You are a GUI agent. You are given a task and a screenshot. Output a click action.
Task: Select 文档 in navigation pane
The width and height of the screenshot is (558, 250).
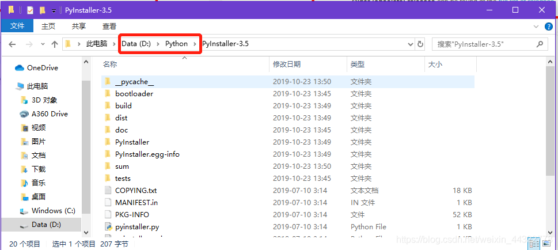(x=39, y=156)
